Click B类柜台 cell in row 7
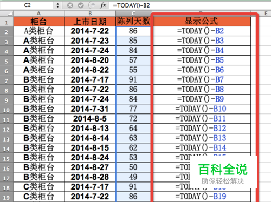The width and height of the screenshot is (271, 202). [x=38, y=80]
